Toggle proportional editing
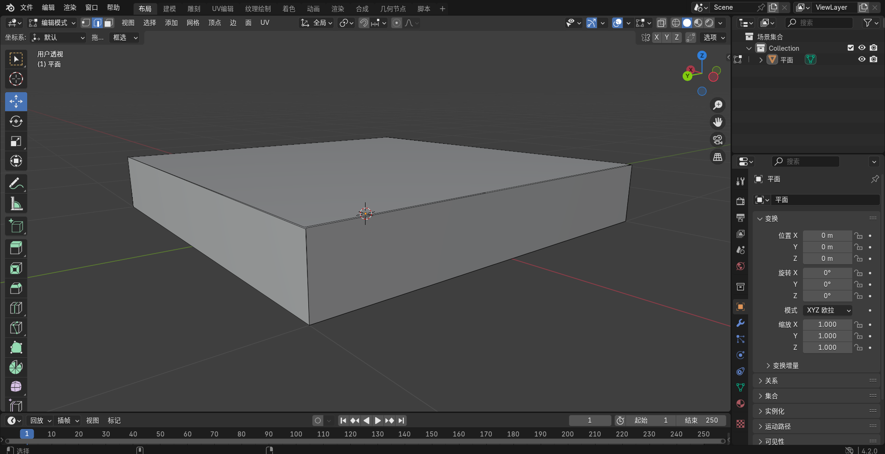The height and width of the screenshot is (454, 885). pyautogui.click(x=396, y=23)
